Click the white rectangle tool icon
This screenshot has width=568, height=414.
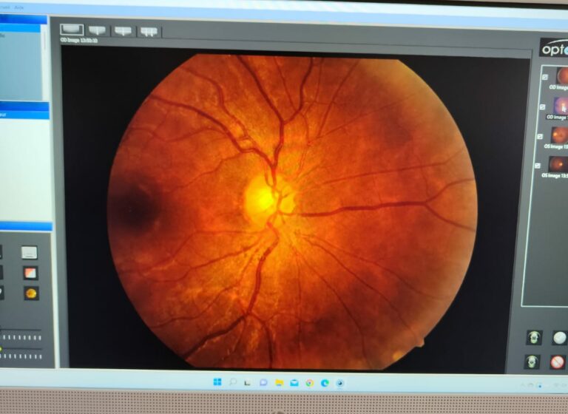pos(30,252)
